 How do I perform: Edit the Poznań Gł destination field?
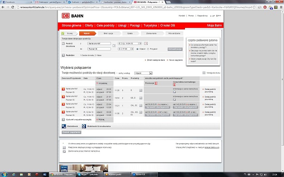point(99,49)
